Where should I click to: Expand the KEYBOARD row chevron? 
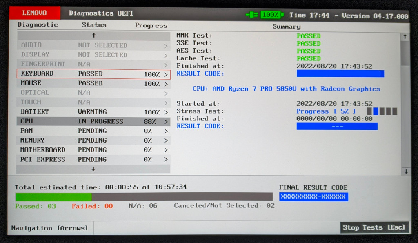(x=166, y=74)
